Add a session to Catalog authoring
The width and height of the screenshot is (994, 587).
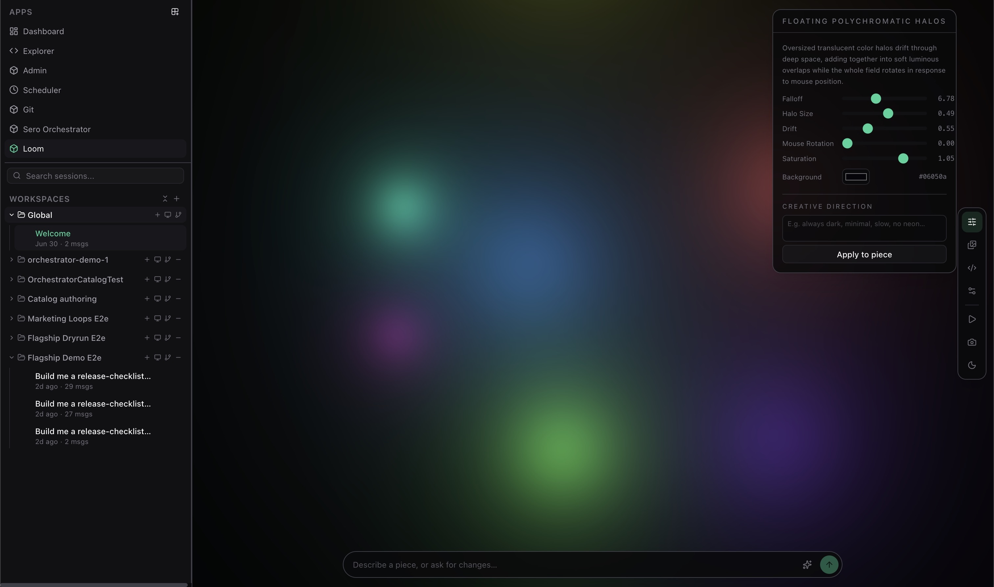[147, 299]
